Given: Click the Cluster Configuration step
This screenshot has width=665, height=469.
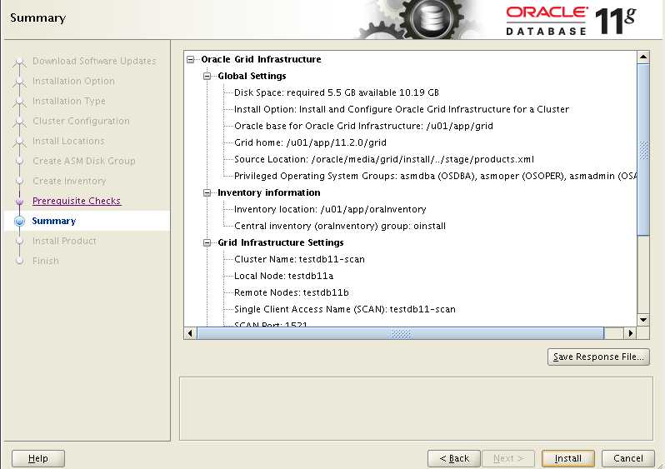Looking at the screenshot, I should (x=81, y=121).
